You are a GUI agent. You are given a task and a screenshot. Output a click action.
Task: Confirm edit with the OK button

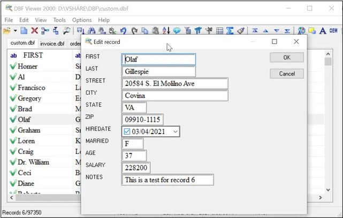[x=287, y=58]
